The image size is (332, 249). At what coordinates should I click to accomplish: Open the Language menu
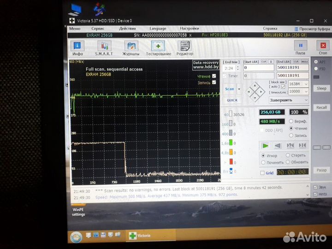pyautogui.click(x=158, y=28)
